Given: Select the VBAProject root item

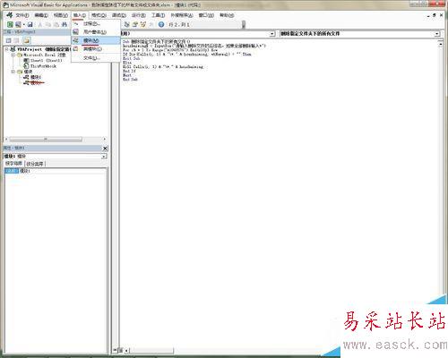Looking at the screenshot, I should click(43, 49).
